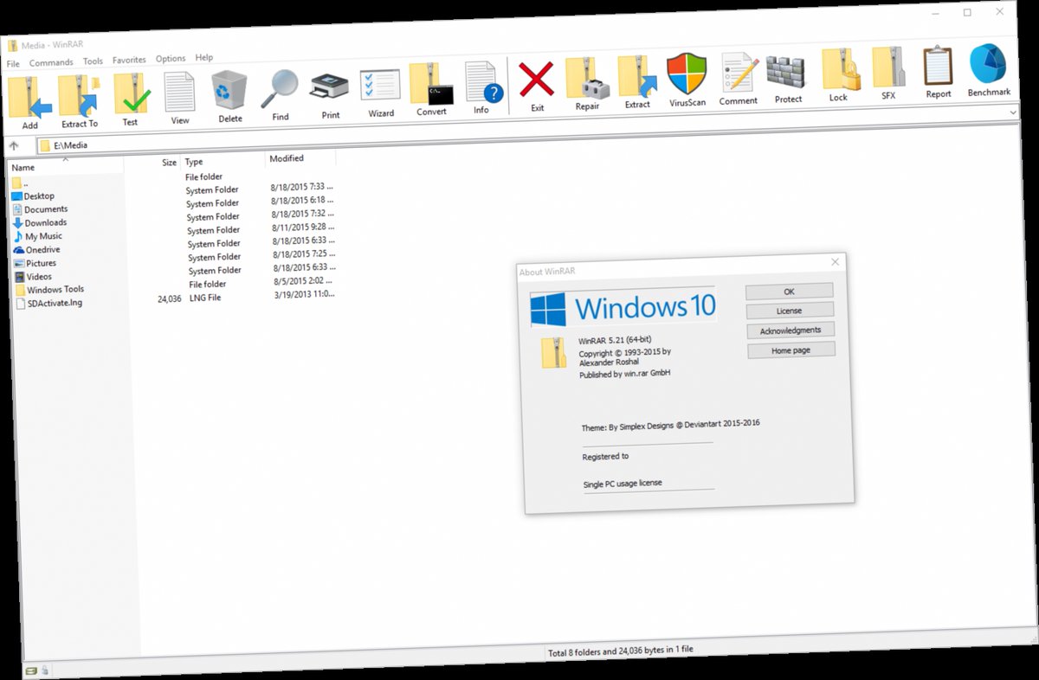Click OK in About WinRAR dialog

(x=789, y=292)
